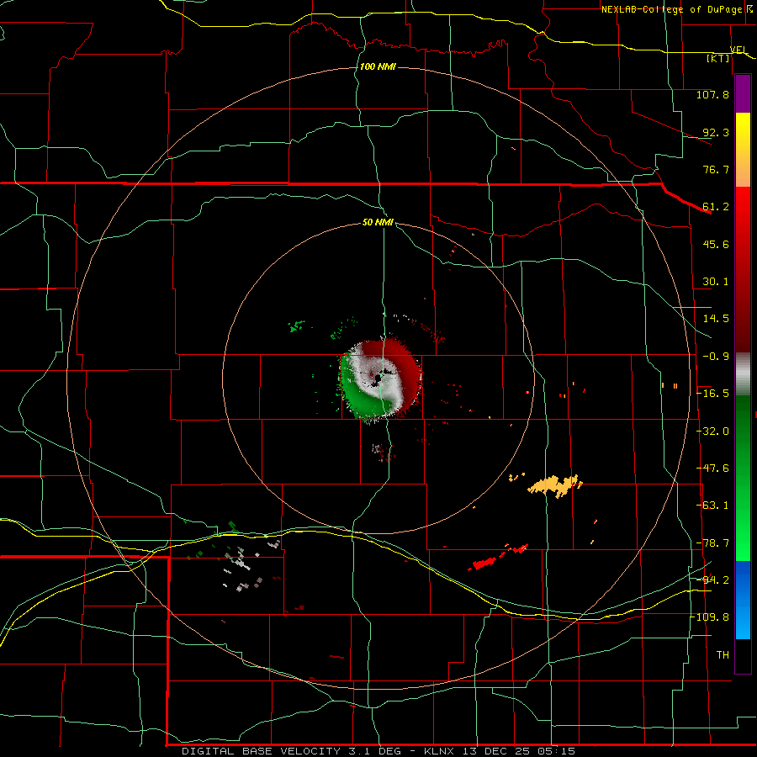Select the 45.6 scale value
757x757 pixels.
point(716,244)
